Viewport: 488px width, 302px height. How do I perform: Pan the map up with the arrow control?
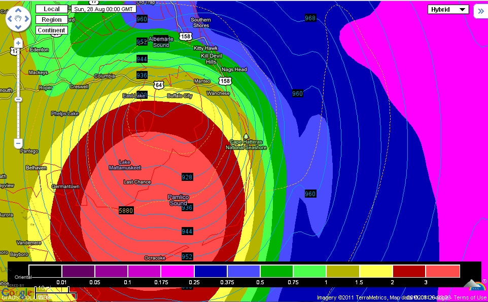18,10
